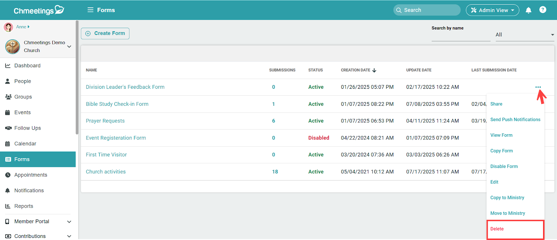Viewport: 557px width, 240px height.
Task: Open three-dots menu for Division Leader's Feedback Form
Action: [538, 87]
